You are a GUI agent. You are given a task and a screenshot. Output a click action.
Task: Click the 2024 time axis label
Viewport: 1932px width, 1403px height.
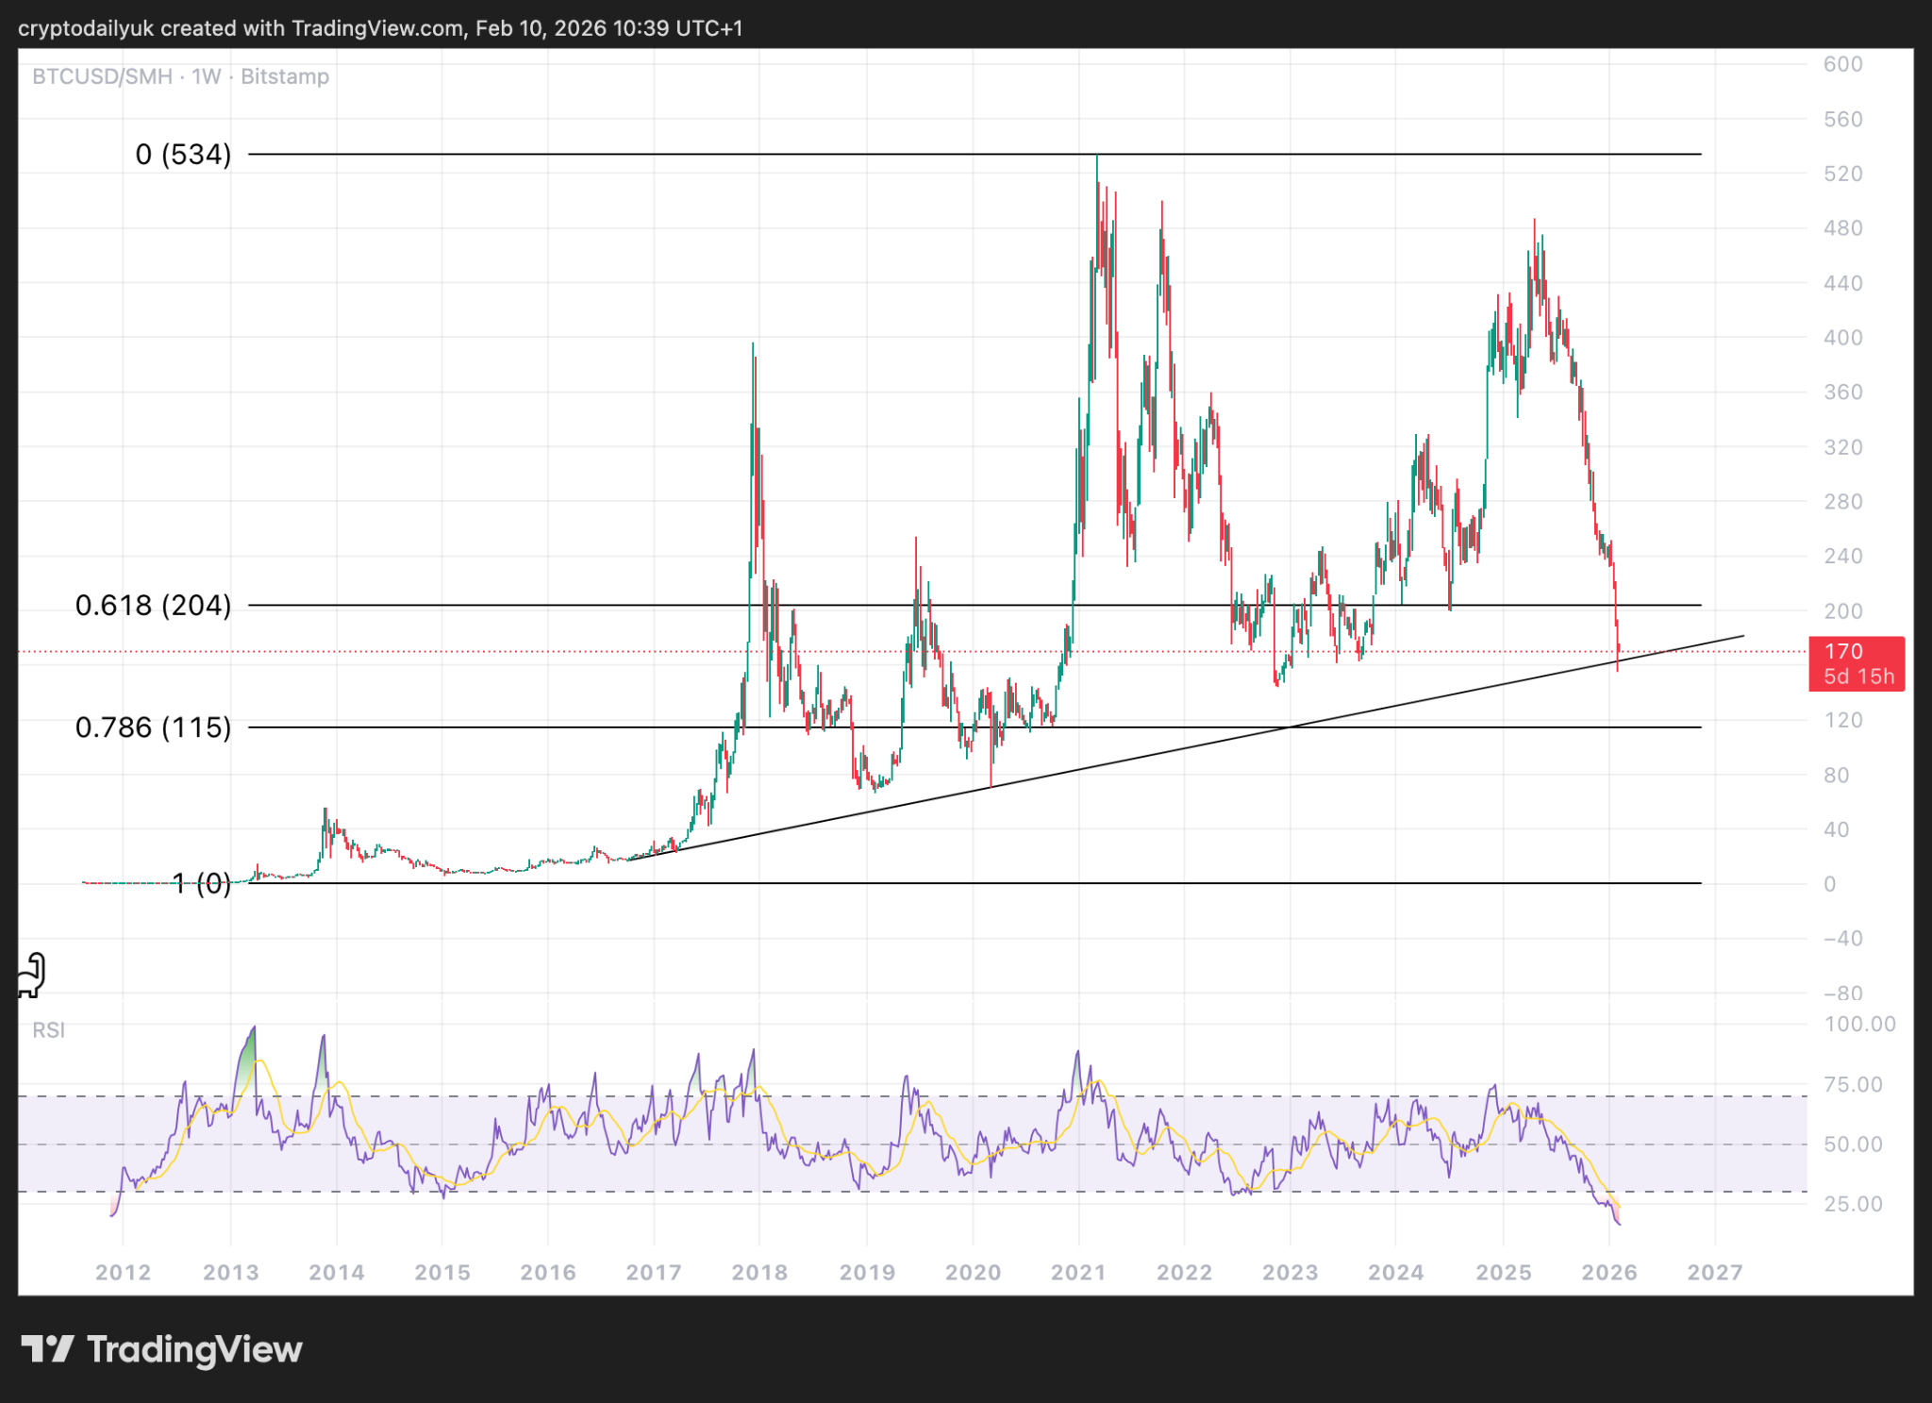click(1396, 1273)
